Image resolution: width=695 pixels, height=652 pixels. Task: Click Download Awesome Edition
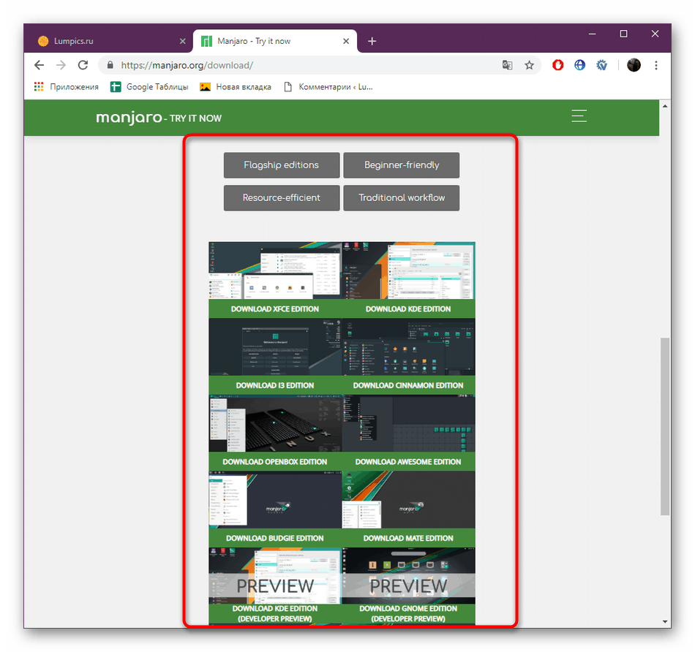click(408, 461)
